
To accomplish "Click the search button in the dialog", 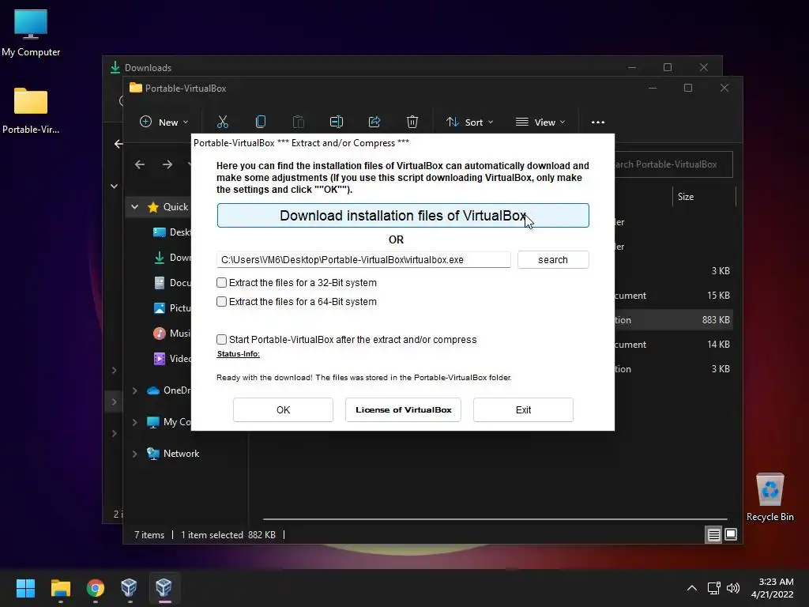I will (552, 259).
